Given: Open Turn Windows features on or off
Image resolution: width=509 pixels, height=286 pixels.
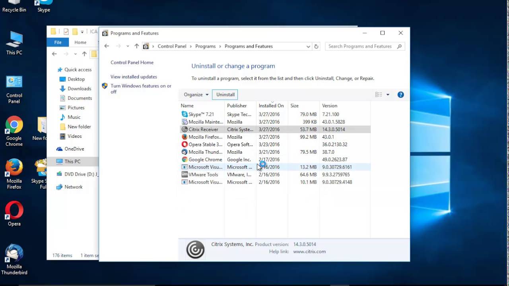Looking at the screenshot, I should coord(141,89).
